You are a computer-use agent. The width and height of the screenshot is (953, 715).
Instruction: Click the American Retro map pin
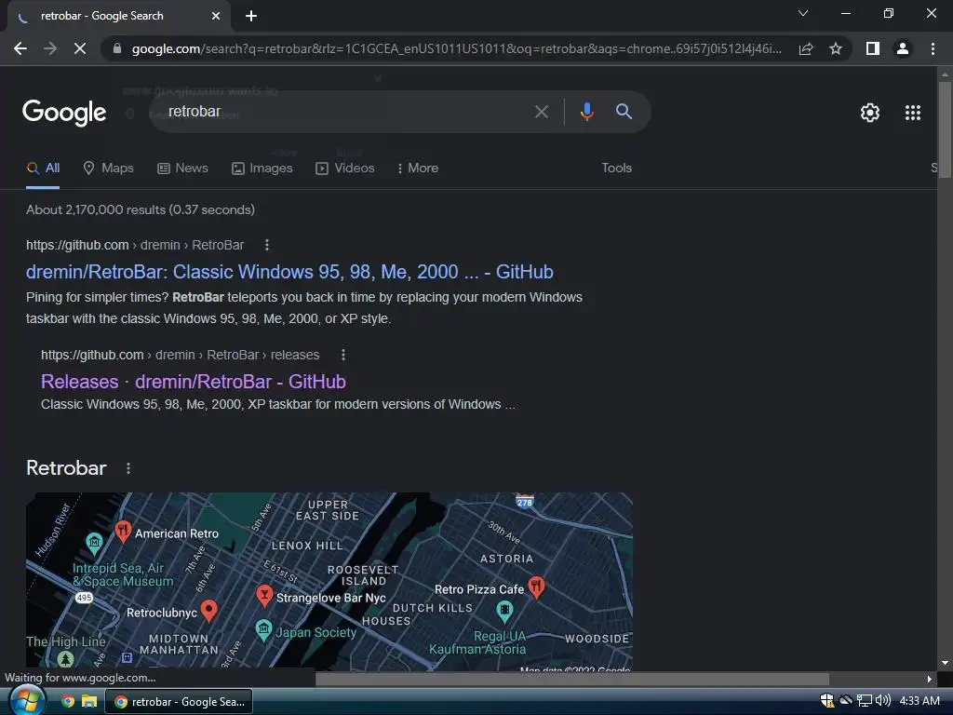[x=123, y=531]
